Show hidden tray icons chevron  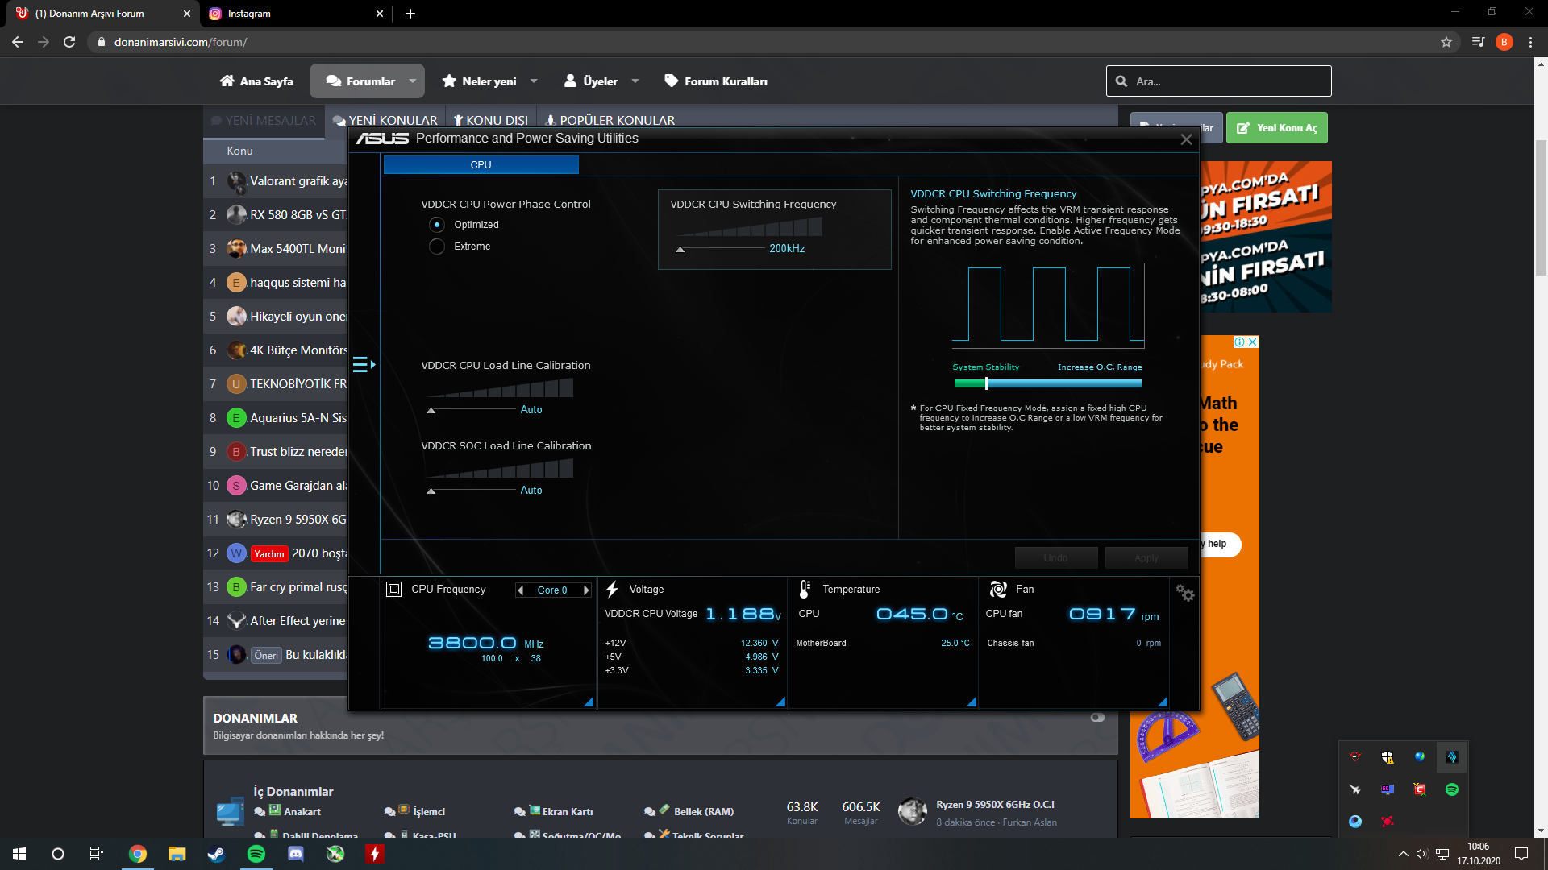point(1404,854)
